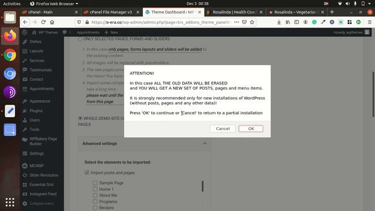Close the Rosalinda Vegetarian tab
Screen dimensions: 375x211
pyautogui.click(x=323, y=12)
